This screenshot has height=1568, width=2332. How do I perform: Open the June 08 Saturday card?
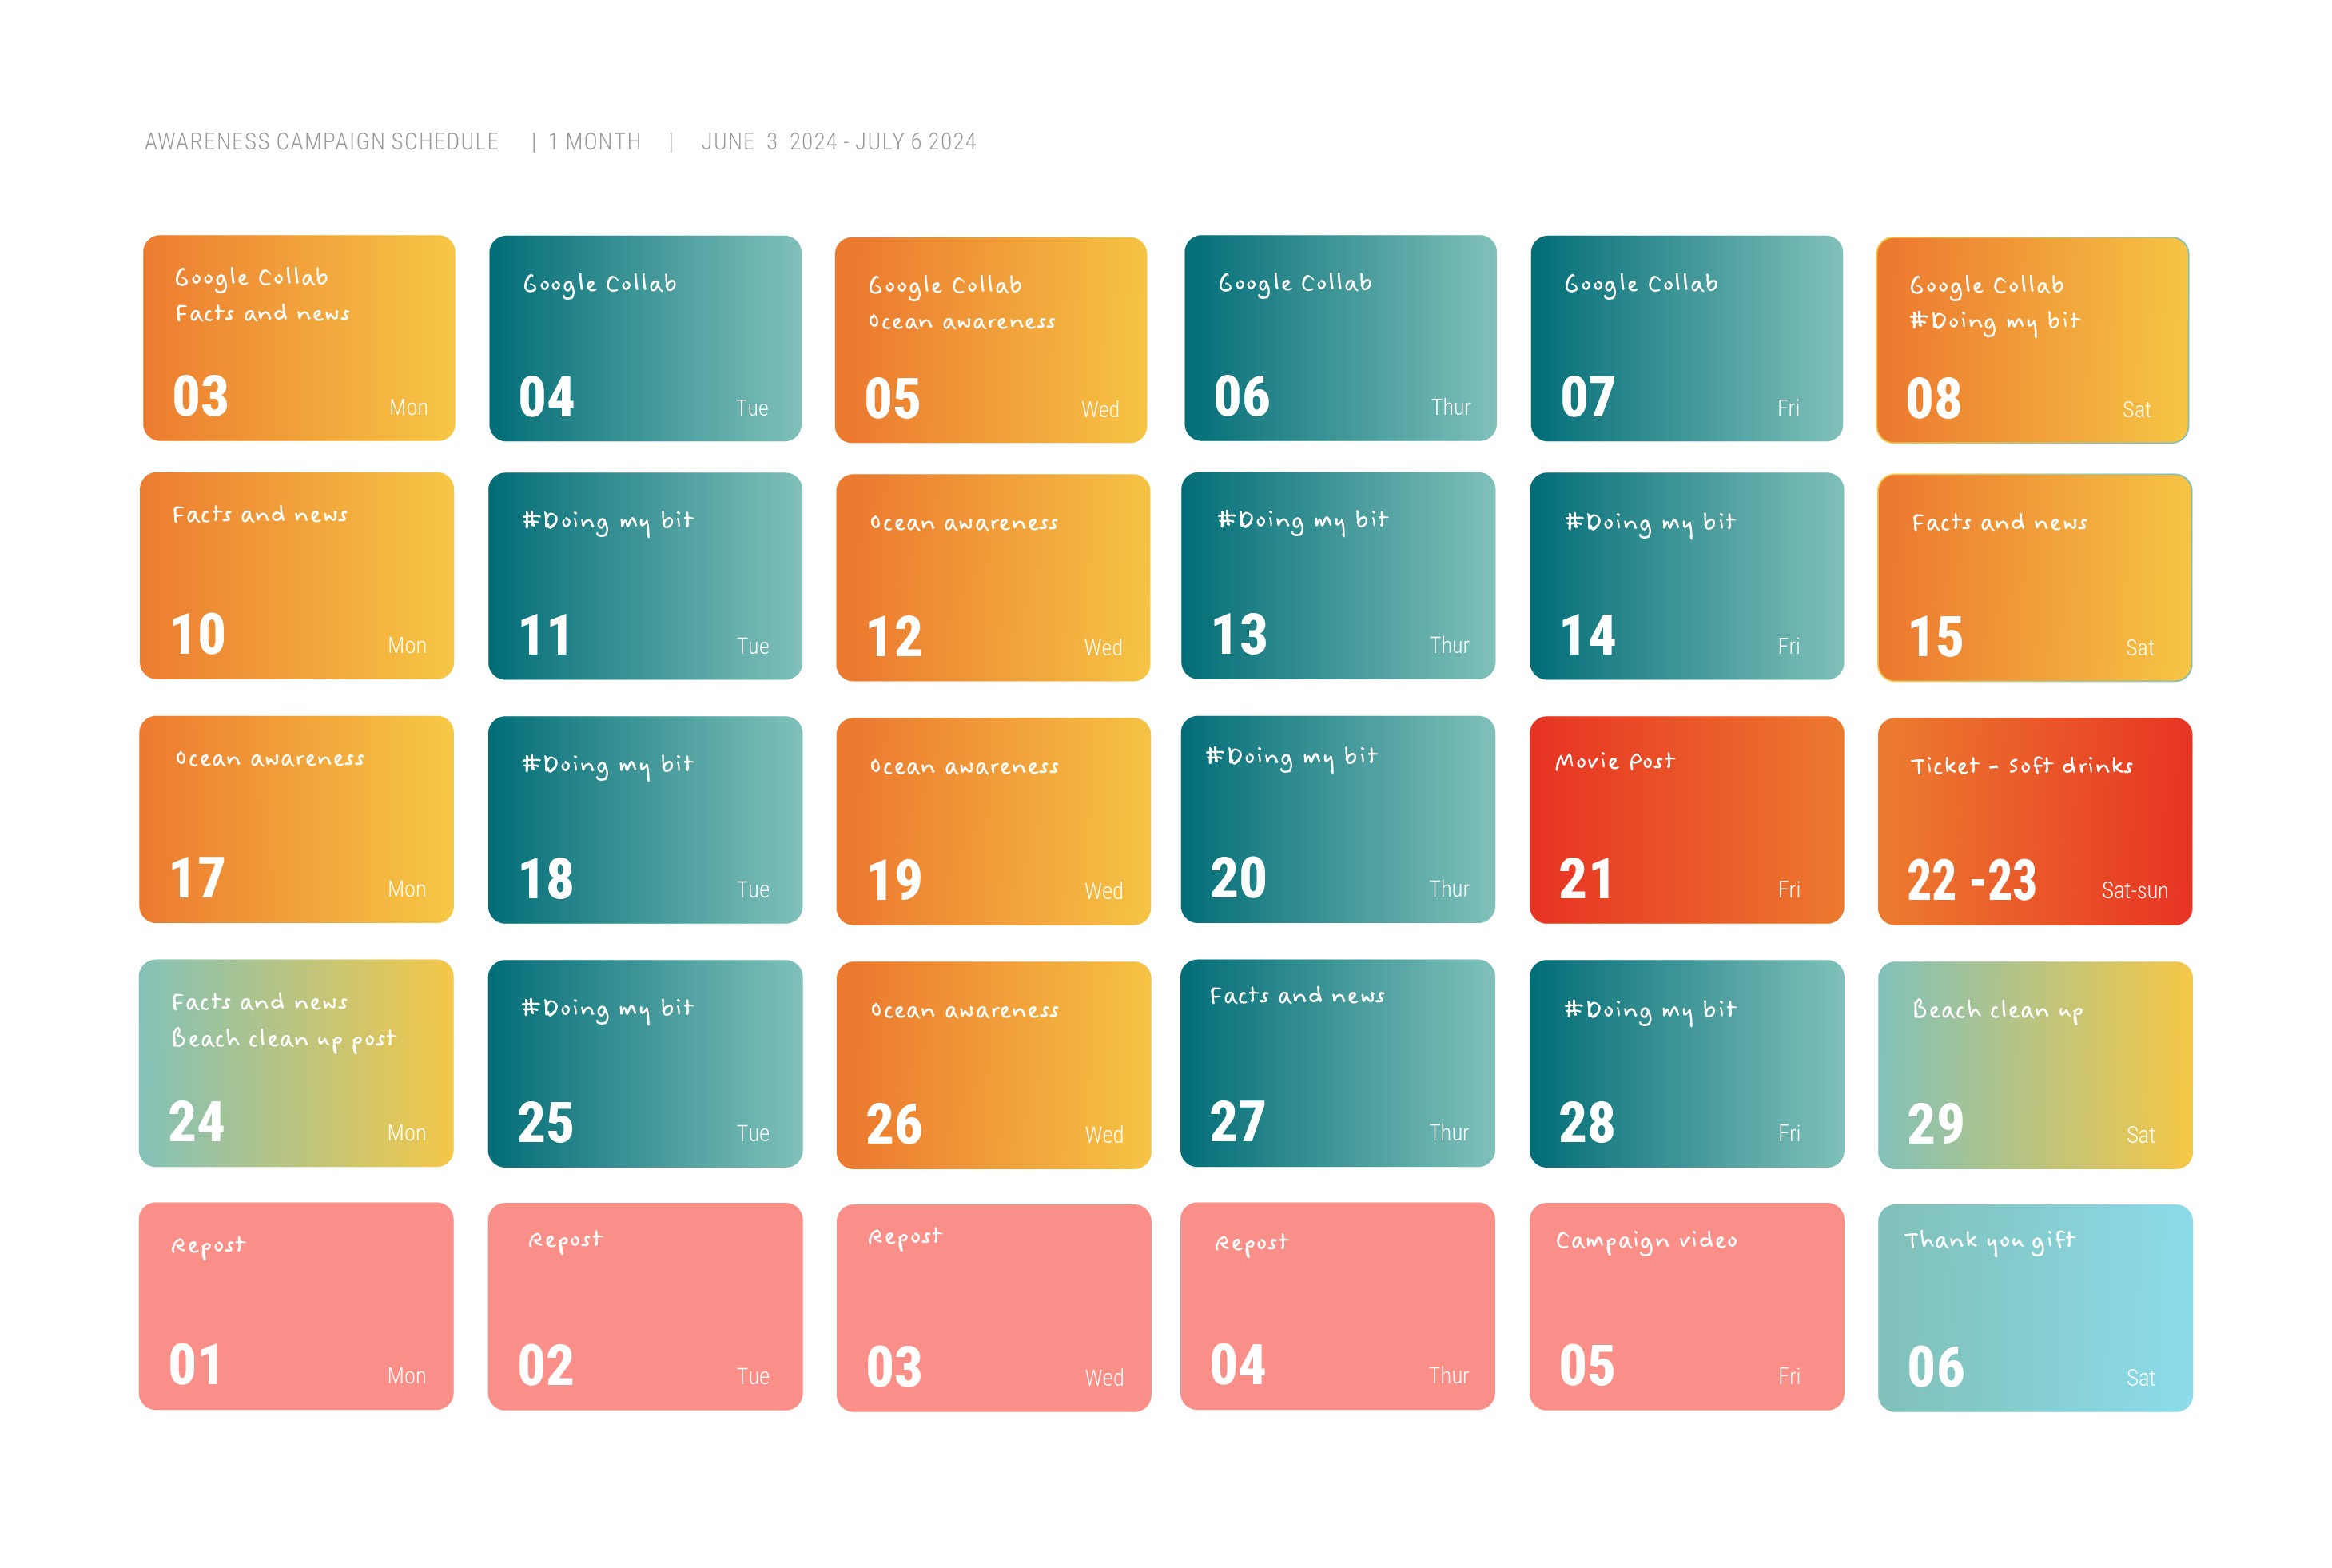[2032, 340]
